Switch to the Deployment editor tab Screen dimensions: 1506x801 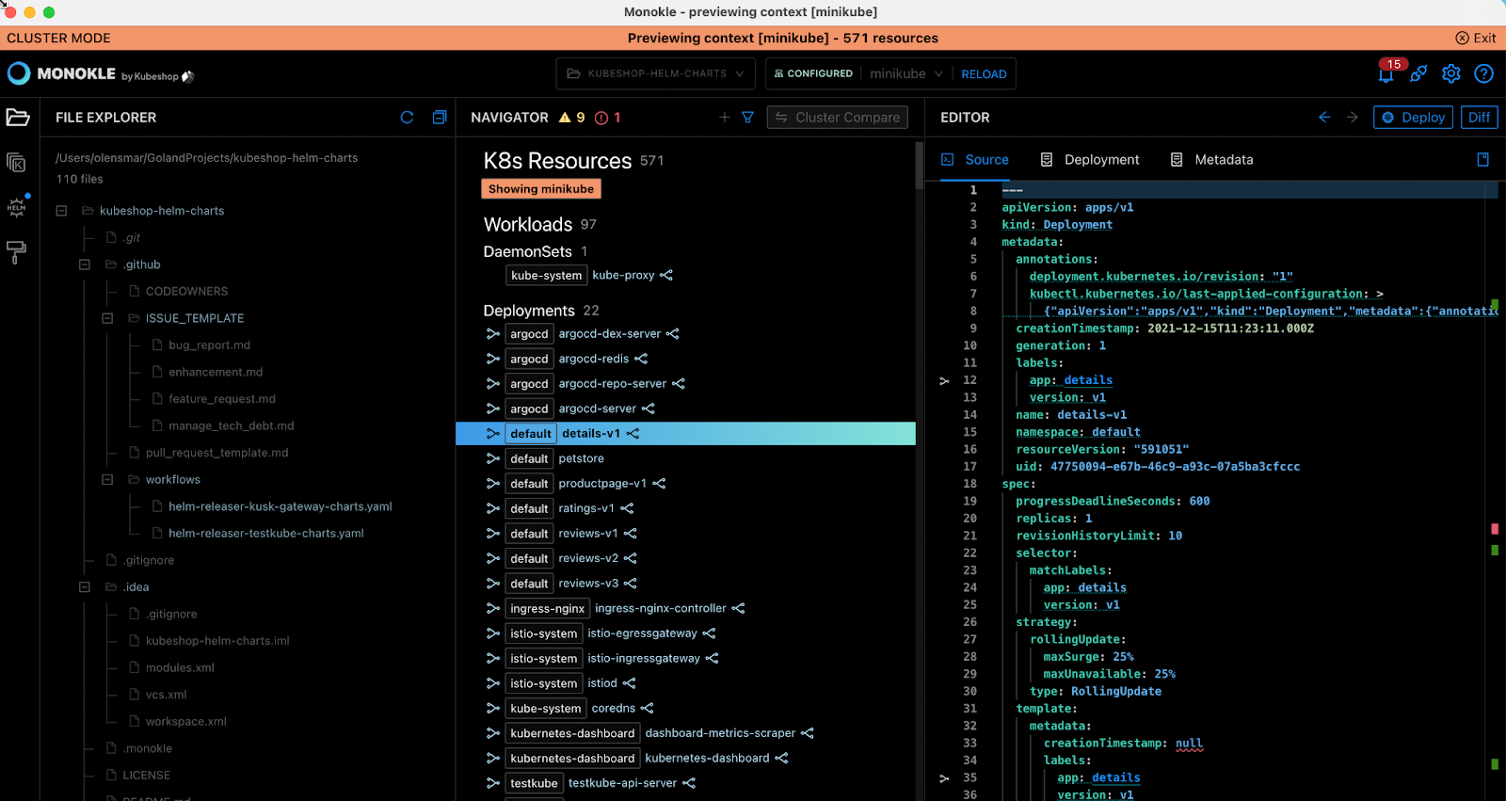click(x=1090, y=160)
